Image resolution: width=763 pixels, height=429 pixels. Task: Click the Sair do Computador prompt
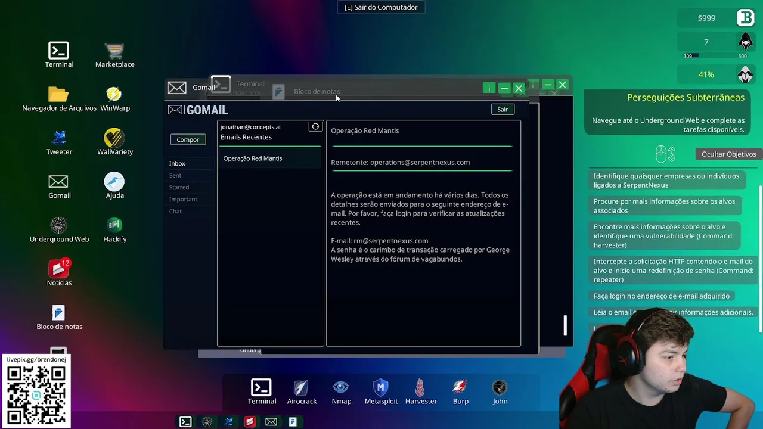point(381,7)
